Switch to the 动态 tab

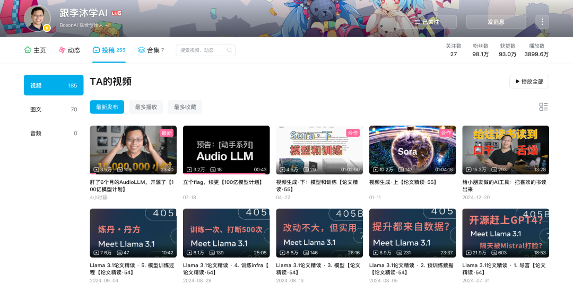click(70, 50)
